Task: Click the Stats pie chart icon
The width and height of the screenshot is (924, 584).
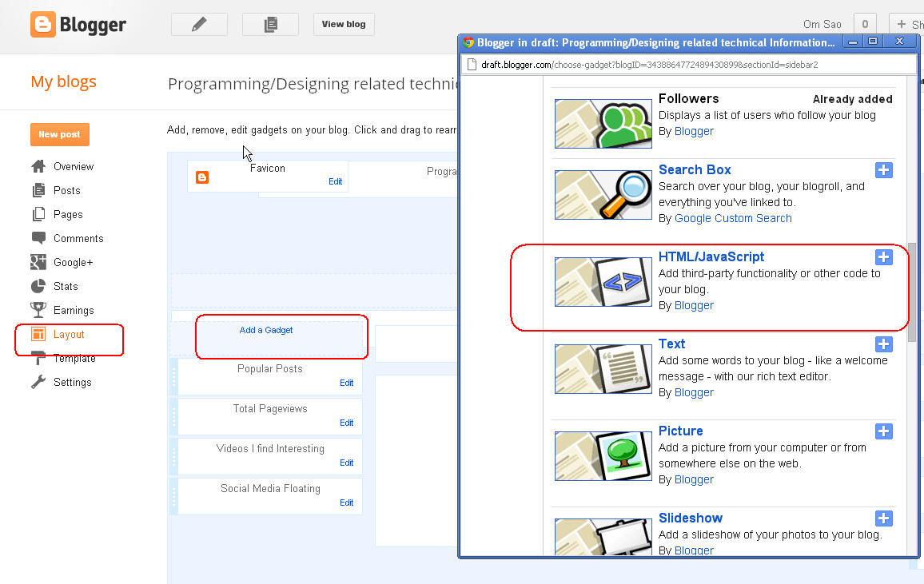Action: click(38, 286)
